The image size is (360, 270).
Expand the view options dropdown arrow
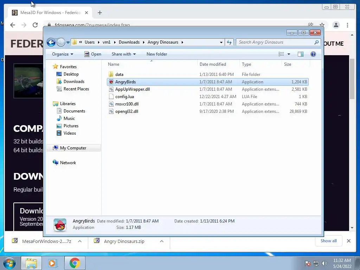[289, 54]
